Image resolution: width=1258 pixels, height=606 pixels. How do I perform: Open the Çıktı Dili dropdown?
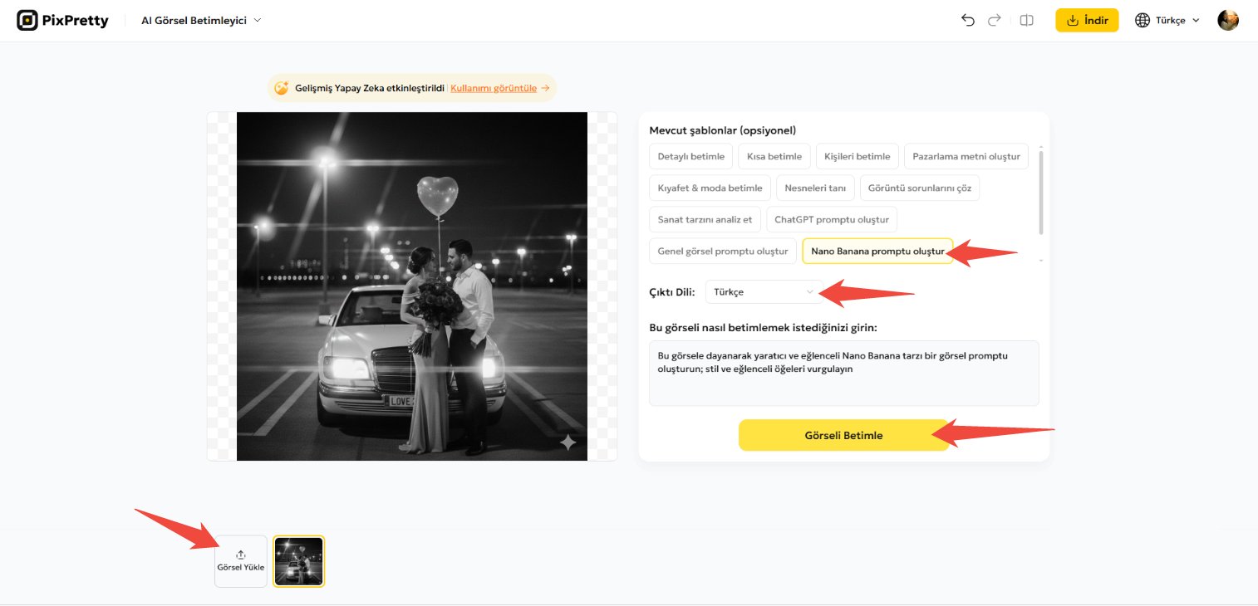[762, 291]
